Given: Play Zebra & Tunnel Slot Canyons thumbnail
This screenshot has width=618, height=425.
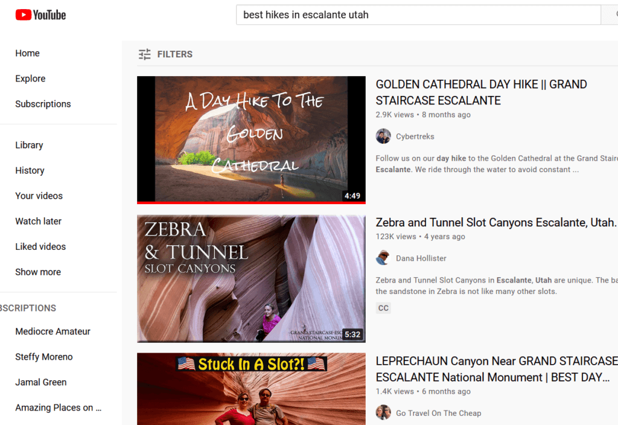Looking at the screenshot, I should tap(251, 278).
